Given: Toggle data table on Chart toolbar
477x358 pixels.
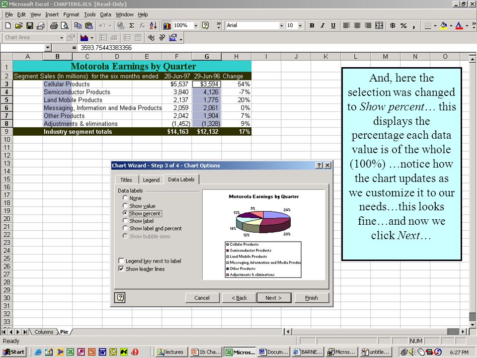Looking at the screenshot, I should tap(114, 38).
